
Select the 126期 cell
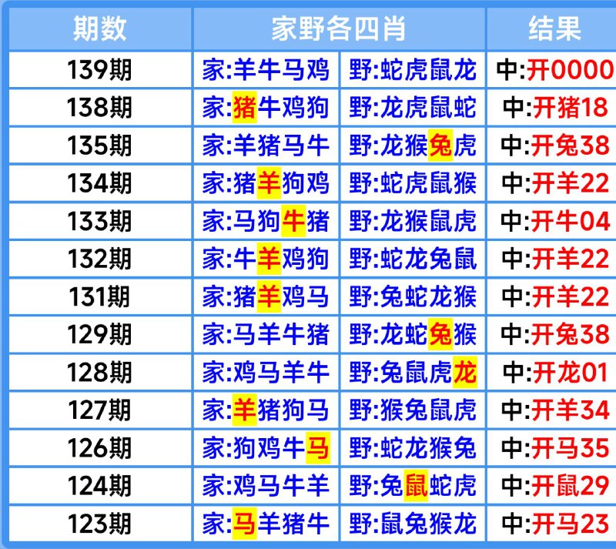(100, 447)
